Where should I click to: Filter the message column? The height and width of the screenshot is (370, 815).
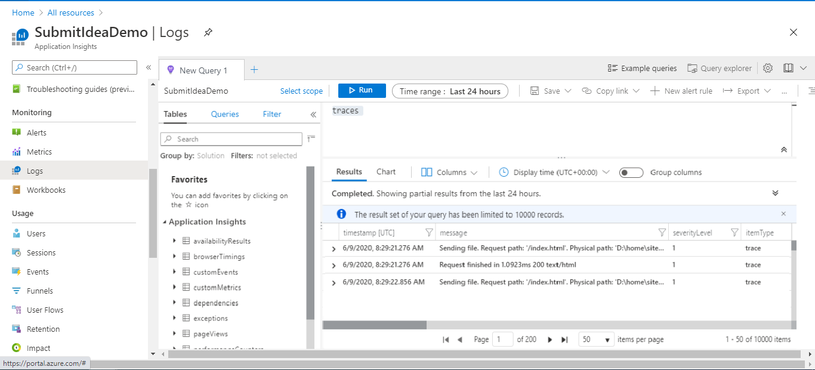pos(662,232)
